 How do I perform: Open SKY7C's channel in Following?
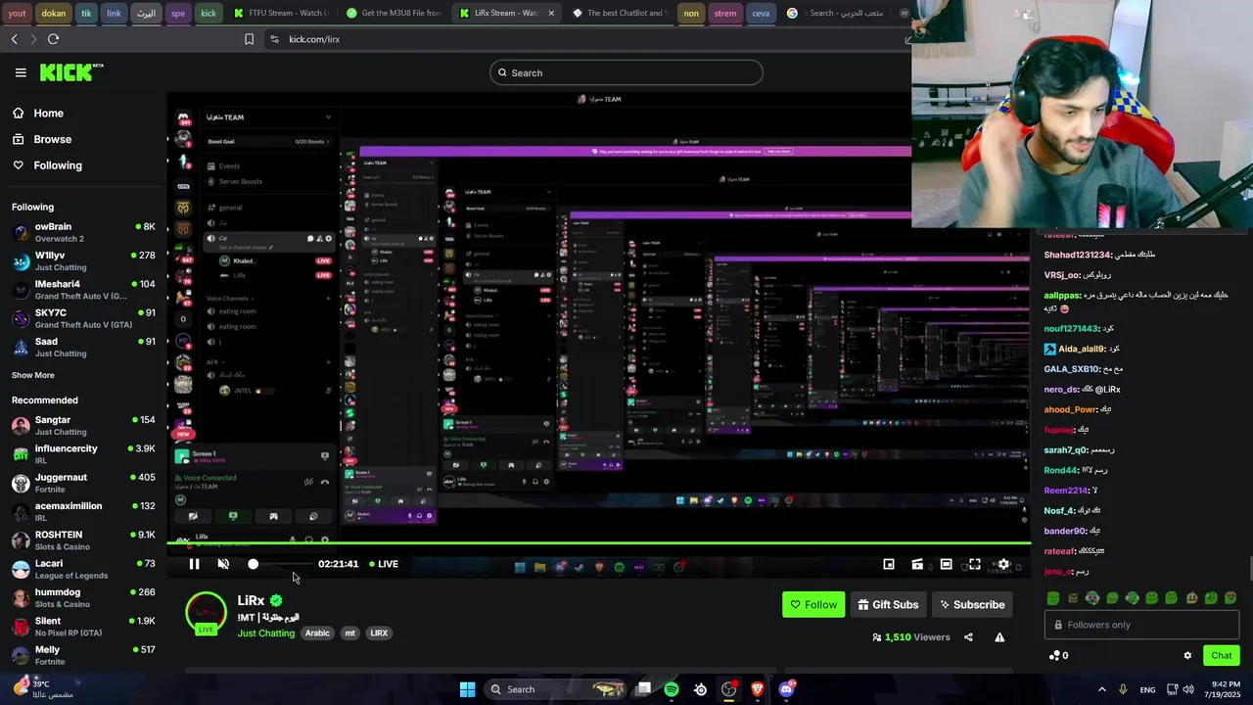pyautogui.click(x=83, y=318)
